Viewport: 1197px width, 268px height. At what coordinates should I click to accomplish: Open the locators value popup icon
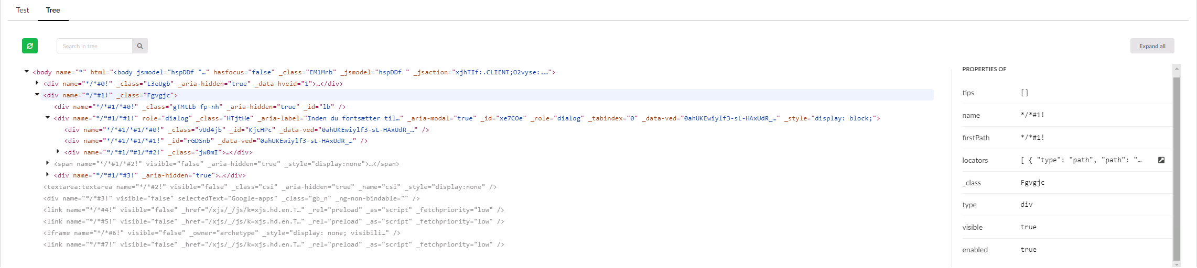pos(1161,160)
